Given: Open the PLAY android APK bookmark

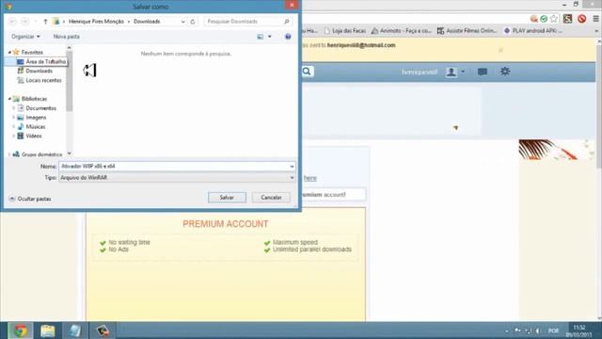Looking at the screenshot, I should click(x=533, y=31).
